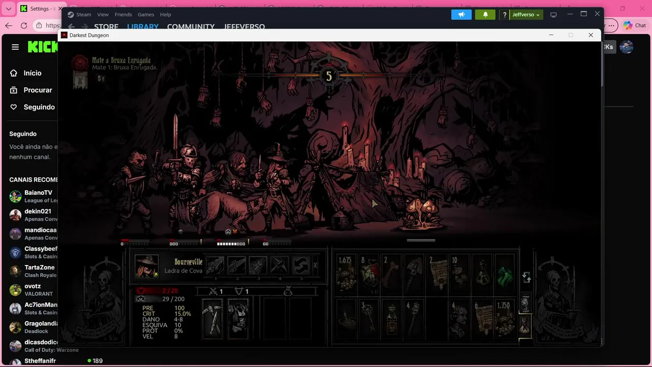
Task: Select Bourneville's first combat skill icon
Action: [215, 266]
